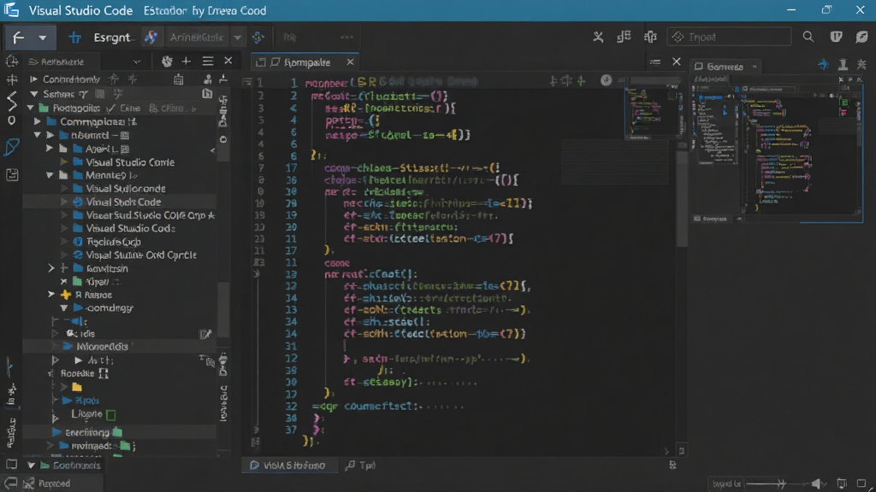Click the Esrgnt toolbar label
This screenshot has height=492, width=876.
point(112,38)
